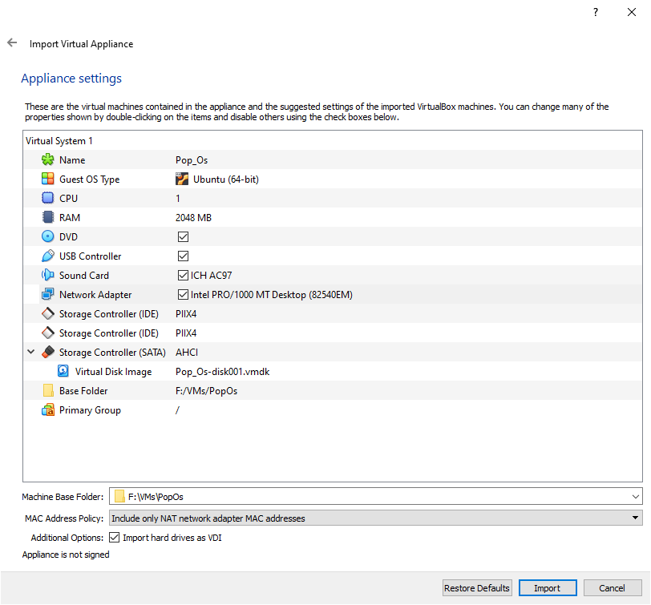Cancel the appliance import

point(613,588)
